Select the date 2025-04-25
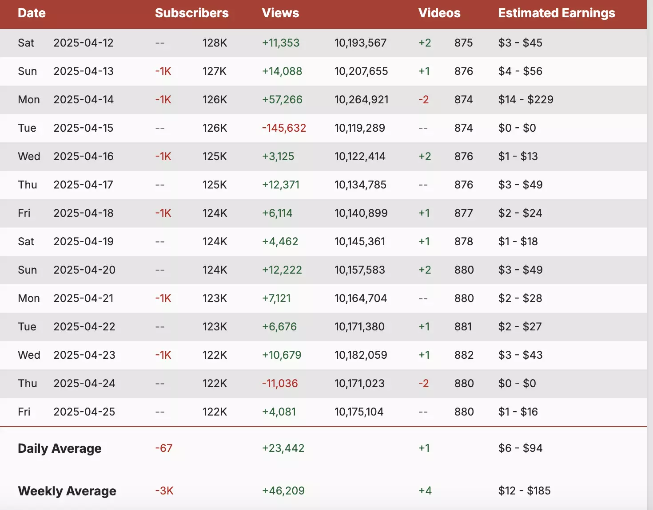653x510 pixels. (x=84, y=412)
